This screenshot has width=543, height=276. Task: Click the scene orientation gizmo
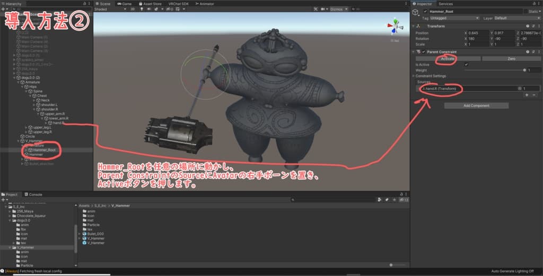coord(394,25)
